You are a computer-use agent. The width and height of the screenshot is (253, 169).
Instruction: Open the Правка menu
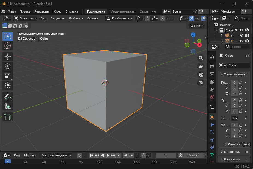point(25,11)
